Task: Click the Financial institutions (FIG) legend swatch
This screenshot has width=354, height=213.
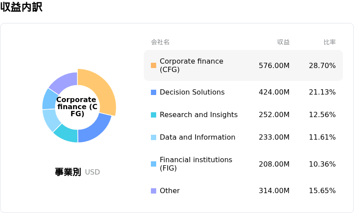Action: 154,164
